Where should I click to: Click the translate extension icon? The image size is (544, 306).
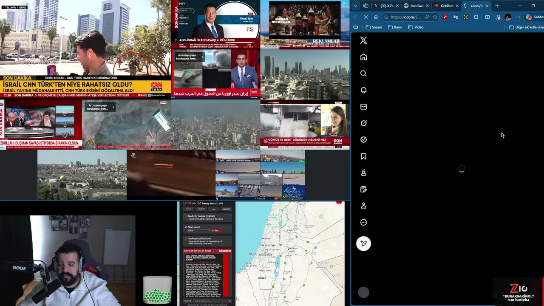tap(456, 17)
